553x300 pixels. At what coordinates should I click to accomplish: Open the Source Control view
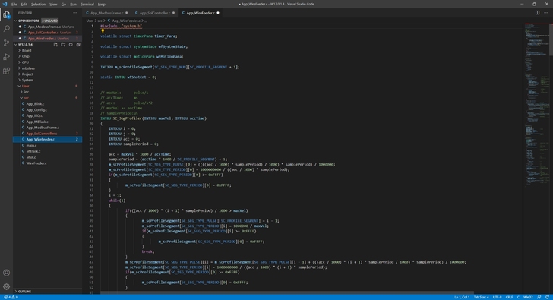(x=6, y=43)
